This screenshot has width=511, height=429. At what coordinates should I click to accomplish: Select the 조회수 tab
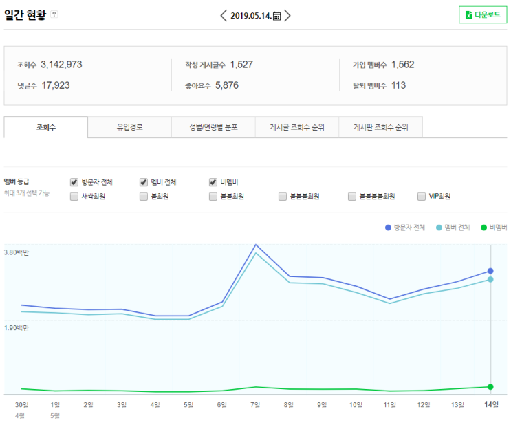[x=46, y=127]
